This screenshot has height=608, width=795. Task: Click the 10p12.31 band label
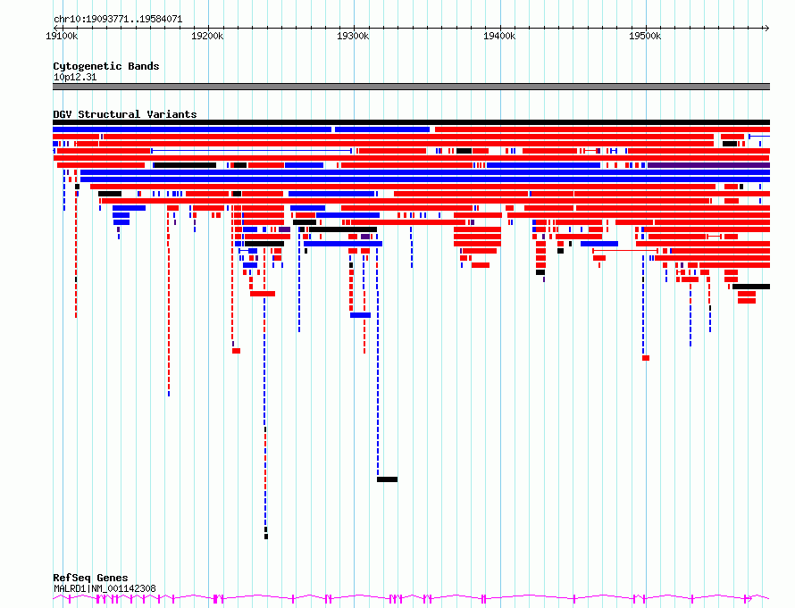(x=75, y=77)
